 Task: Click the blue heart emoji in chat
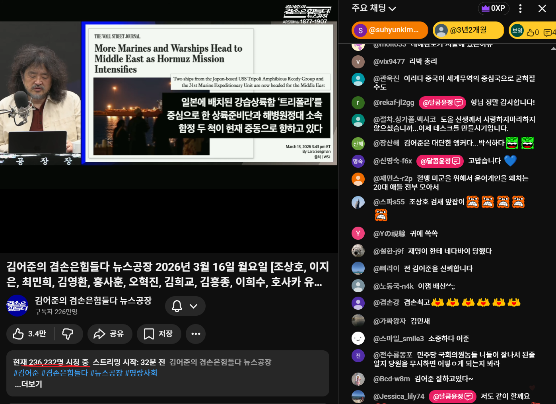pyautogui.click(x=510, y=161)
